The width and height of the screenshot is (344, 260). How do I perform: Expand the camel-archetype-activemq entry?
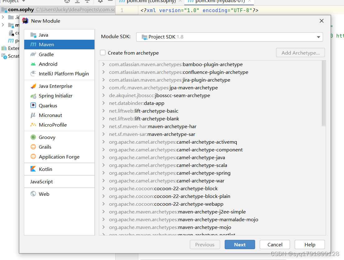pos(103,142)
